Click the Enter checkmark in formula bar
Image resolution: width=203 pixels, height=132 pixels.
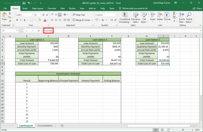point(33,31)
